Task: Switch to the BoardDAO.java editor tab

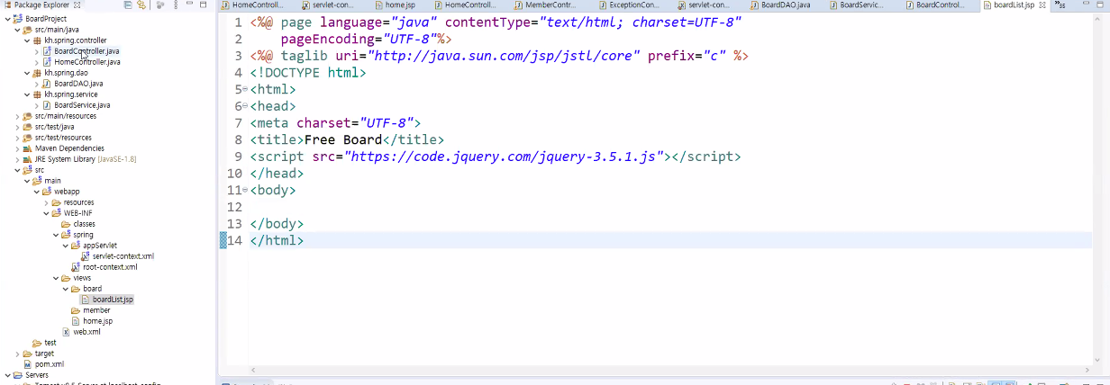Action: point(779,5)
